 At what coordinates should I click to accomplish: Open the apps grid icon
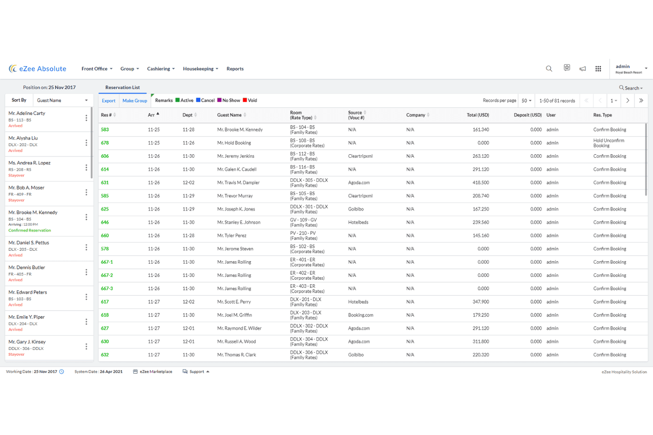coord(598,69)
